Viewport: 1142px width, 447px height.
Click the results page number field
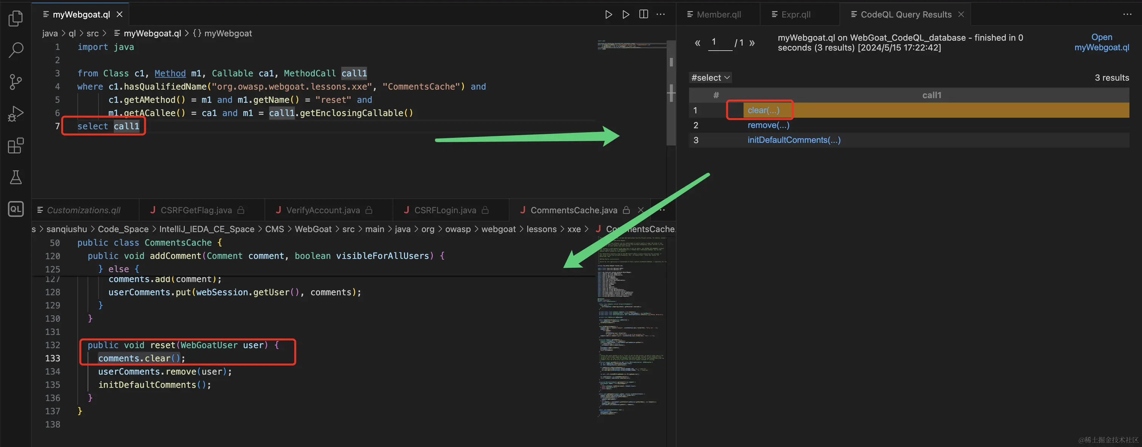pos(720,42)
